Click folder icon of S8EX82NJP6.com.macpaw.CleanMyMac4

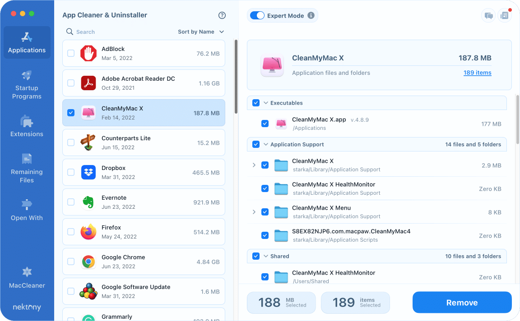click(281, 235)
